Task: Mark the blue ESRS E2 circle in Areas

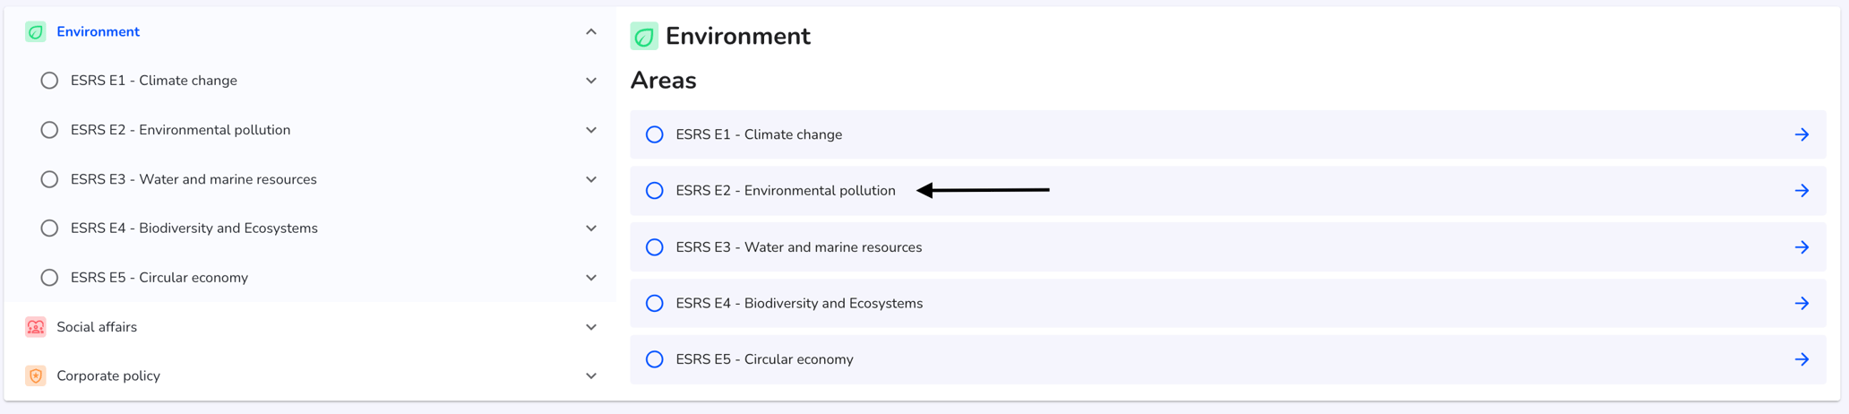Action: pos(655,191)
